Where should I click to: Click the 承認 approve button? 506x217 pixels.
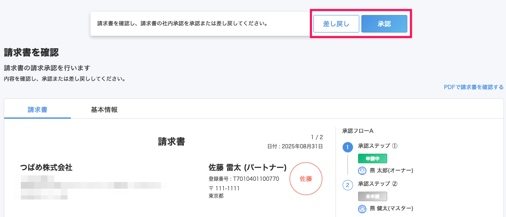[384, 24]
